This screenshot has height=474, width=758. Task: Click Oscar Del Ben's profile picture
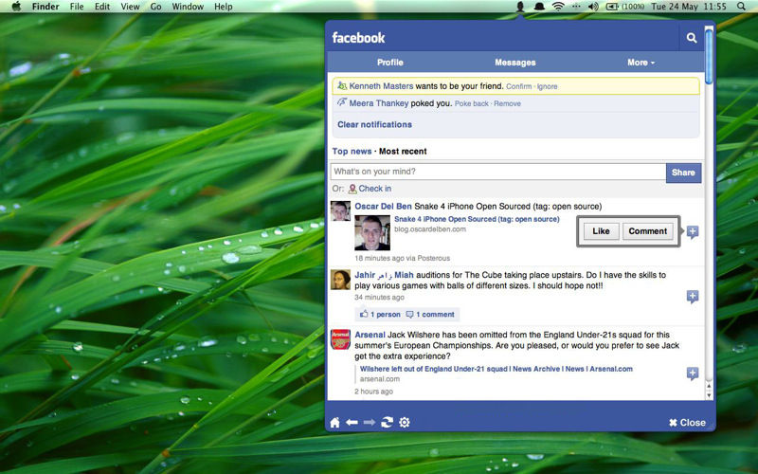340,210
